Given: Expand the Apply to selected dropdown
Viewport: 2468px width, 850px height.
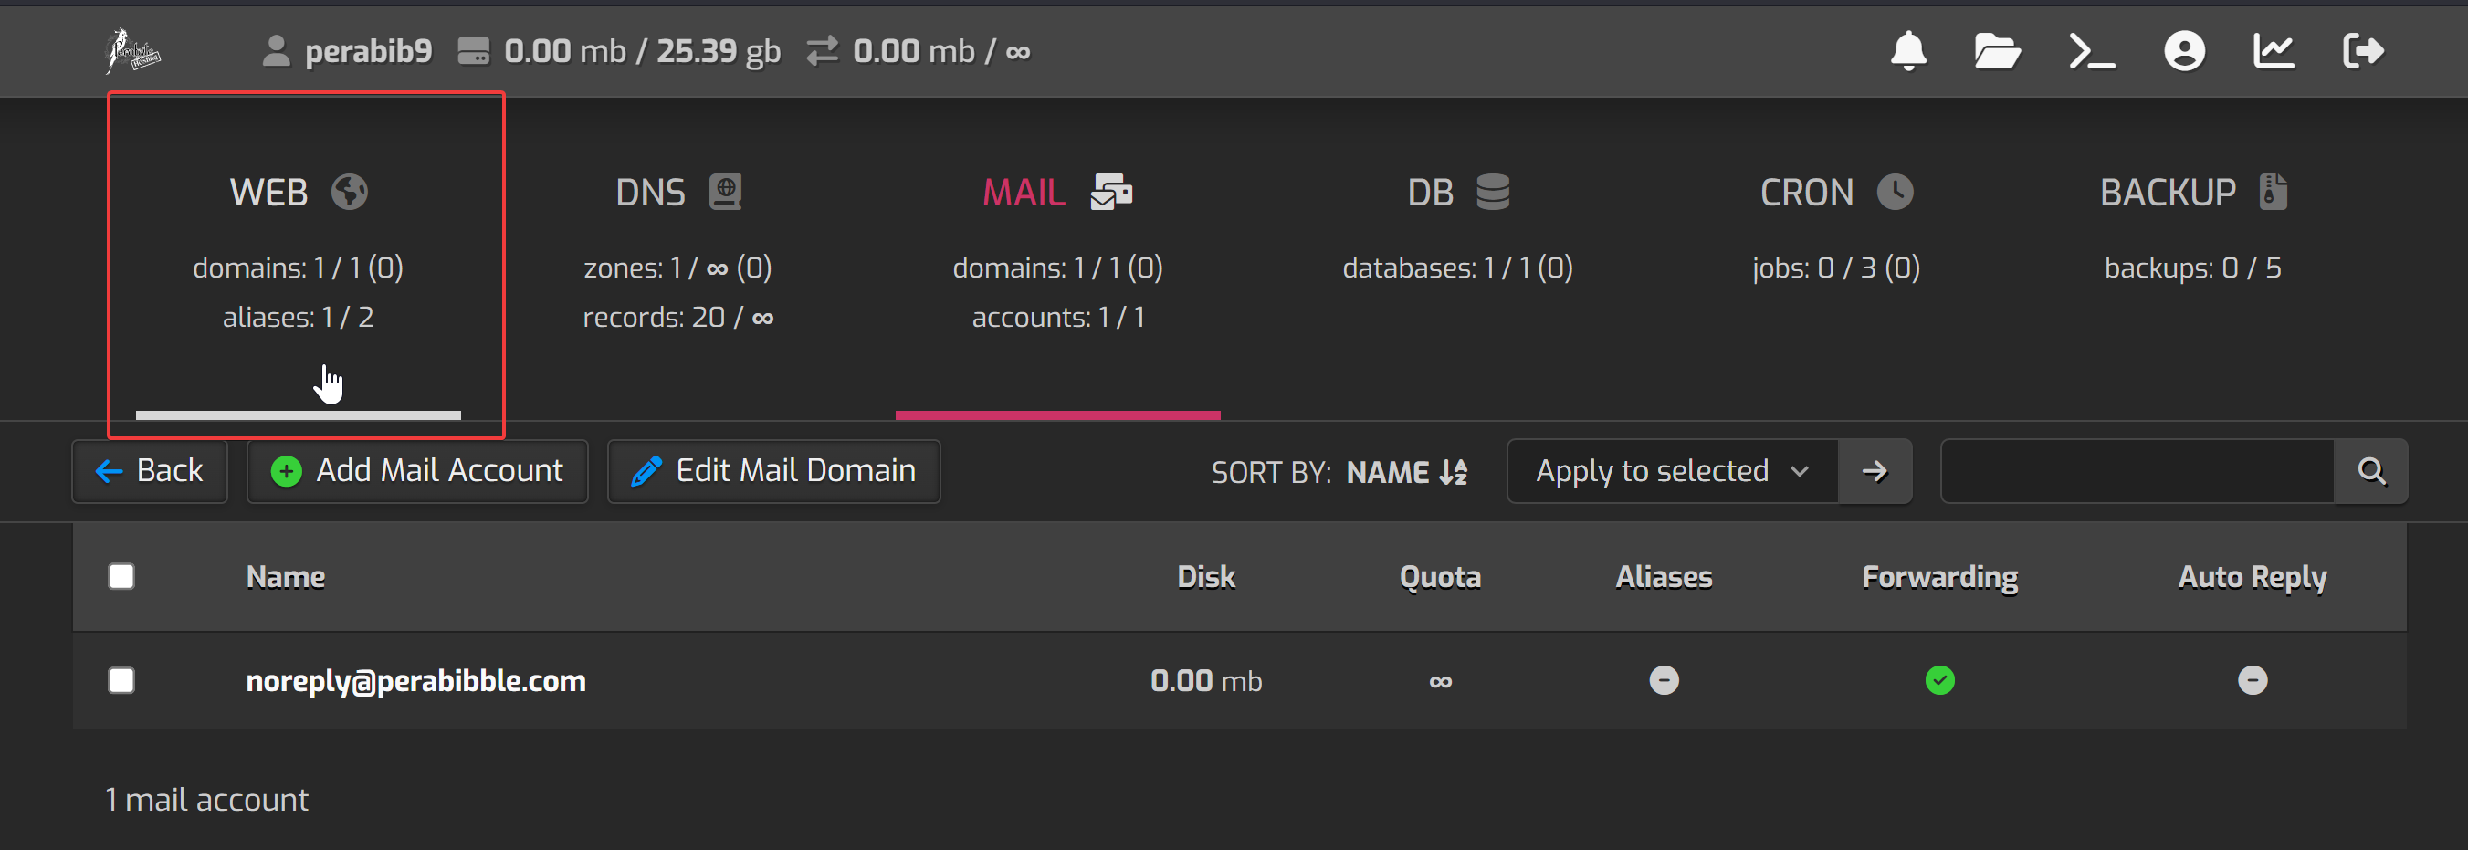Looking at the screenshot, I should [1672, 471].
